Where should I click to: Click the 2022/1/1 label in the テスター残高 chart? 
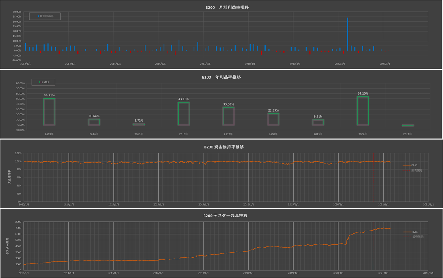coord(428,273)
